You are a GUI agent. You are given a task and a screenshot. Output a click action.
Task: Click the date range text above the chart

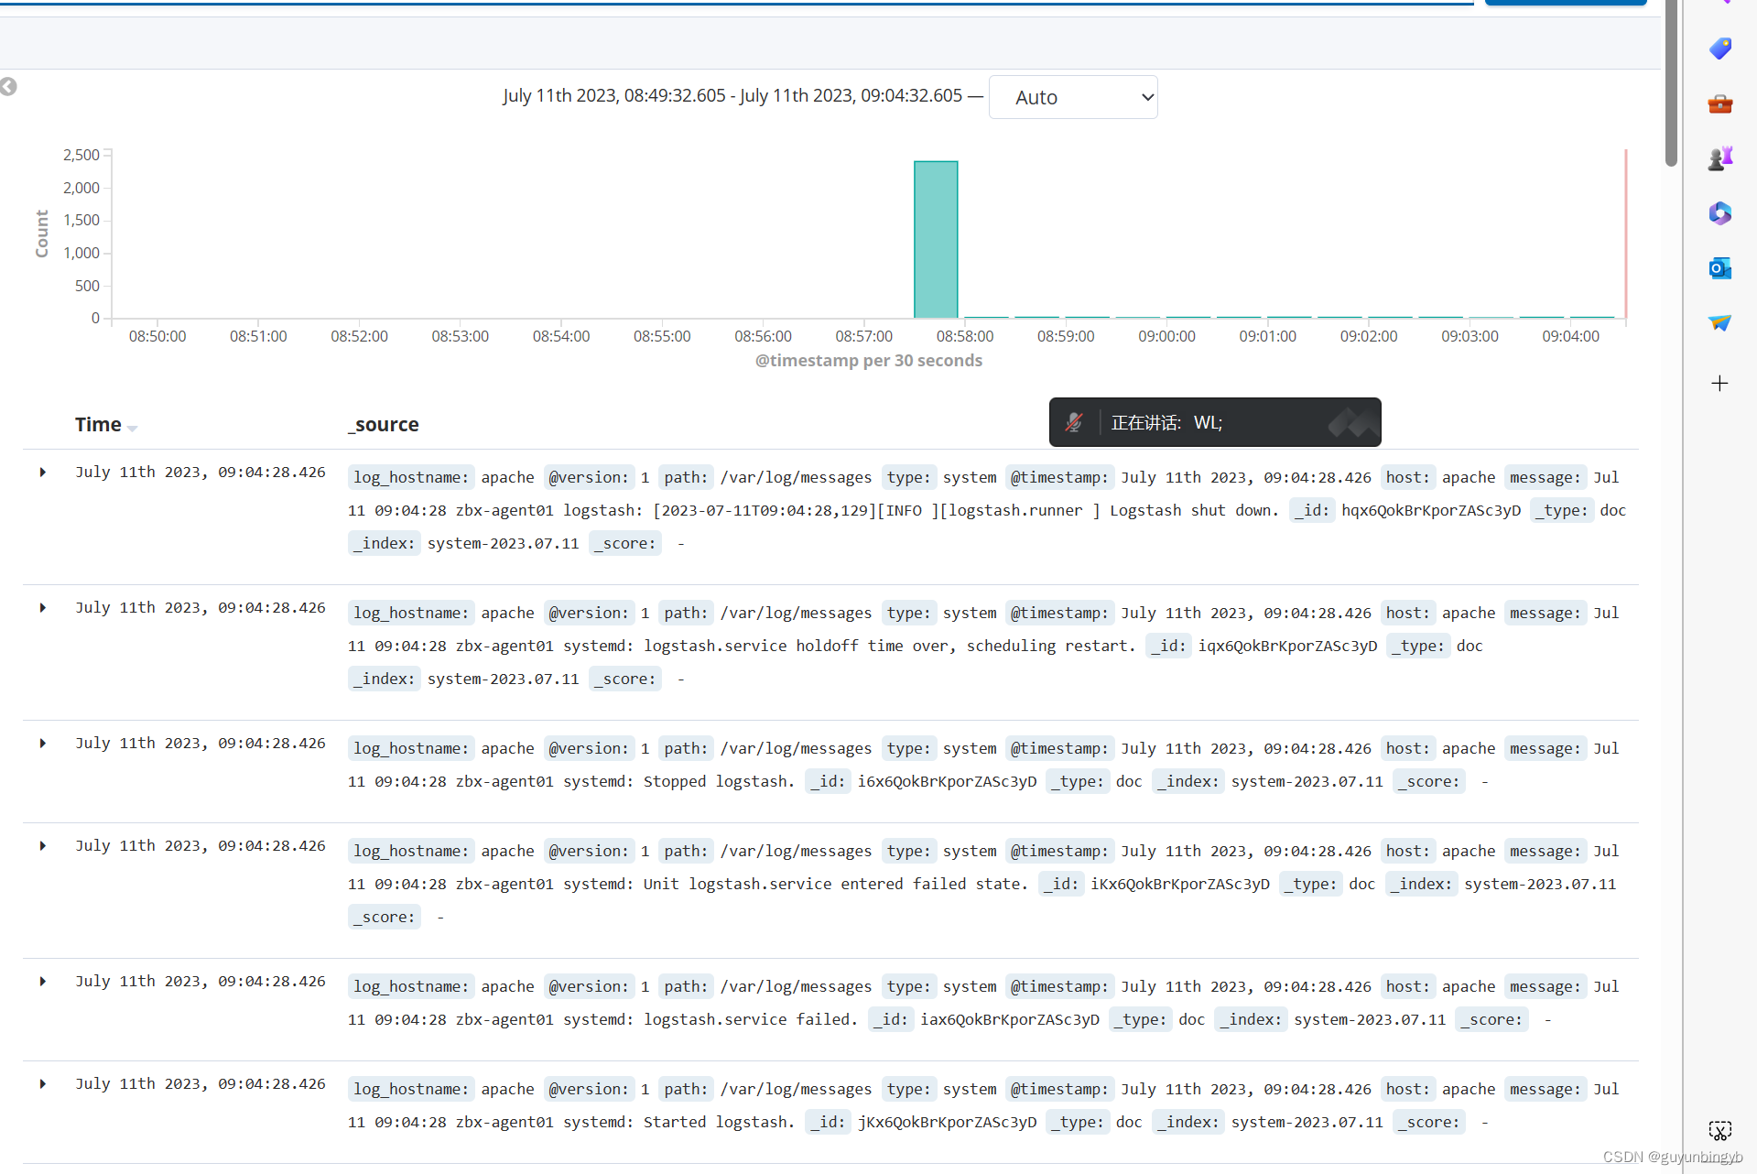pos(732,96)
